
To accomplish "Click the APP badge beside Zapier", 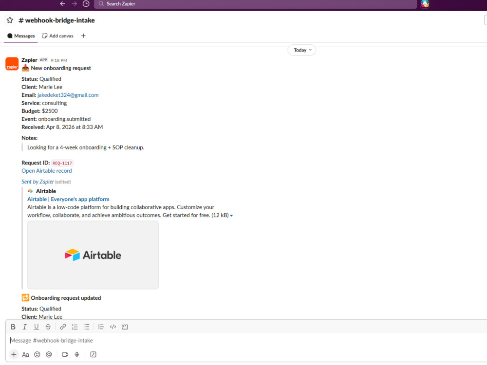I will coord(43,60).
